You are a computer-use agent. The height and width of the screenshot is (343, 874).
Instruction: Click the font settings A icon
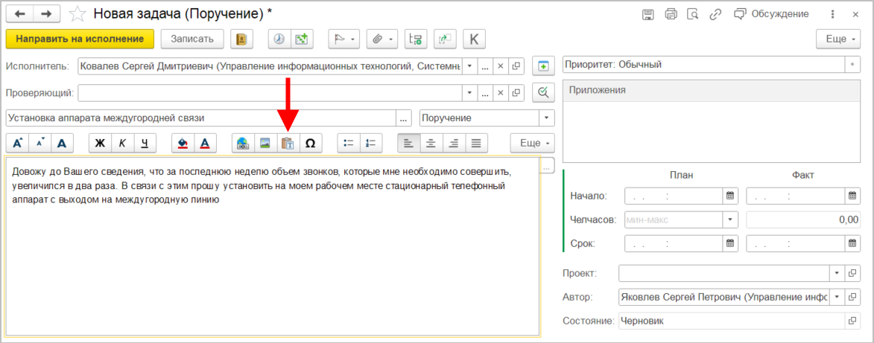[x=63, y=143]
